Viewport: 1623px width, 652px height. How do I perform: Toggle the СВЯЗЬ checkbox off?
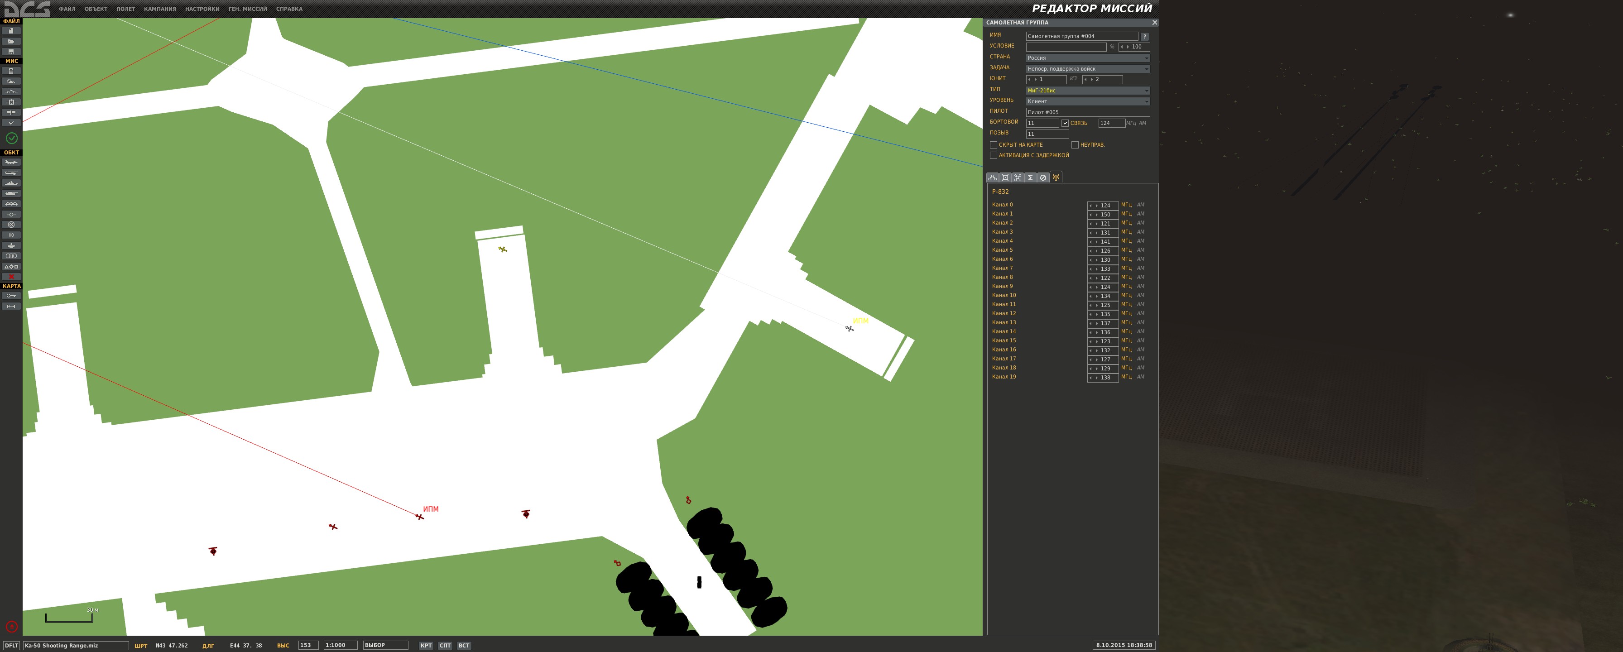(1065, 124)
